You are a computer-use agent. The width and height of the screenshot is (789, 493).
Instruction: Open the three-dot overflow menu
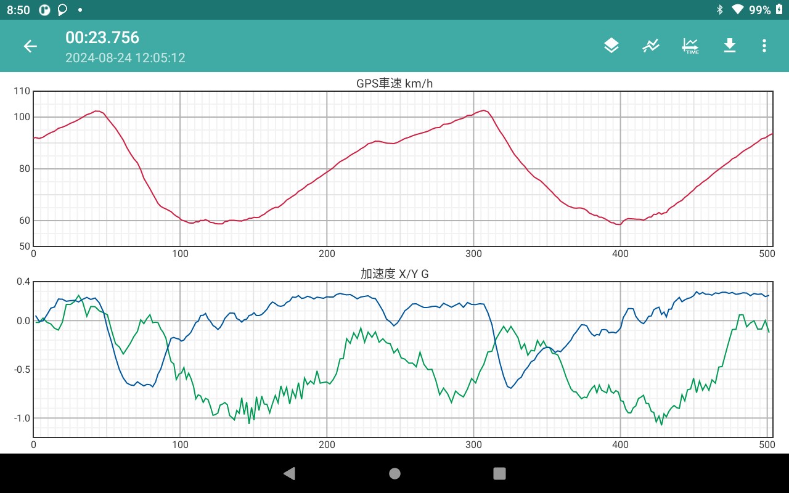point(764,46)
